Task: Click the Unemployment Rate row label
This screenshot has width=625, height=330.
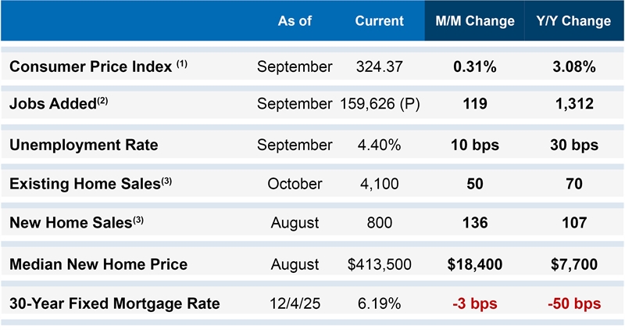Action: pyautogui.click(x=84, y=145)
